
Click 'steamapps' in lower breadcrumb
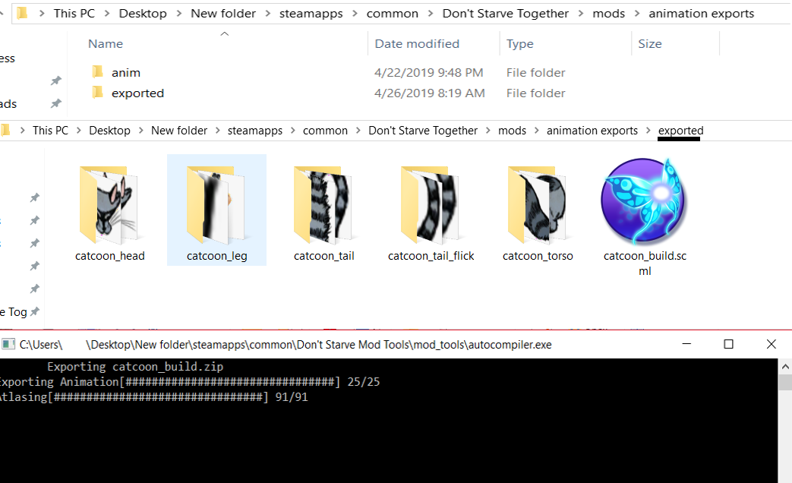point(254,131)
